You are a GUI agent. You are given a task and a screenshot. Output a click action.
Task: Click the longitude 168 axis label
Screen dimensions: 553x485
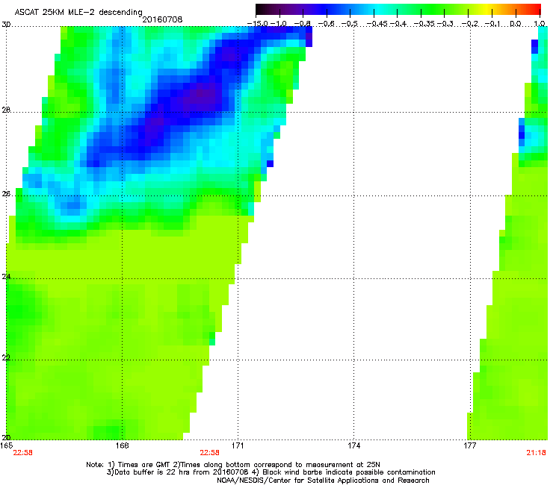pos(122,445)
